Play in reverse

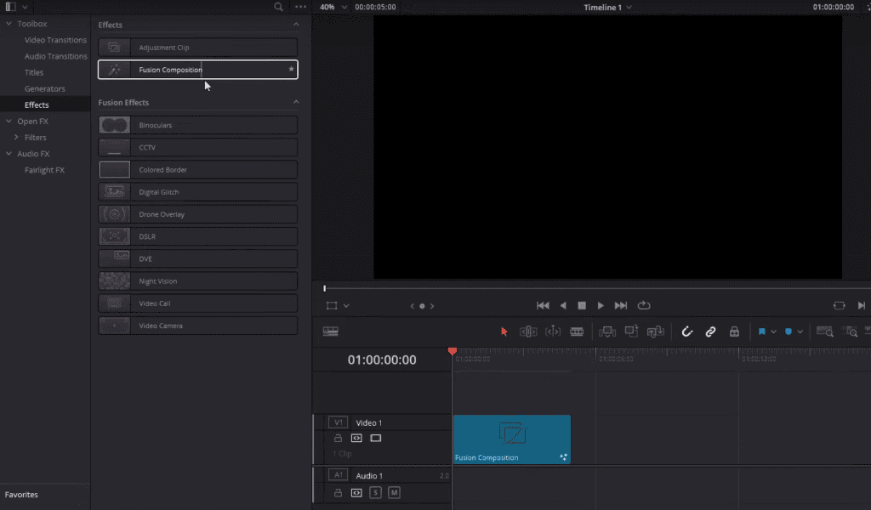[x=563, y=306]
